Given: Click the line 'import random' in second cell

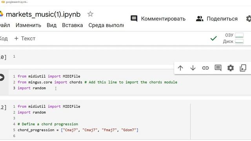Looking at the screenshot, I should coord(32,88).
